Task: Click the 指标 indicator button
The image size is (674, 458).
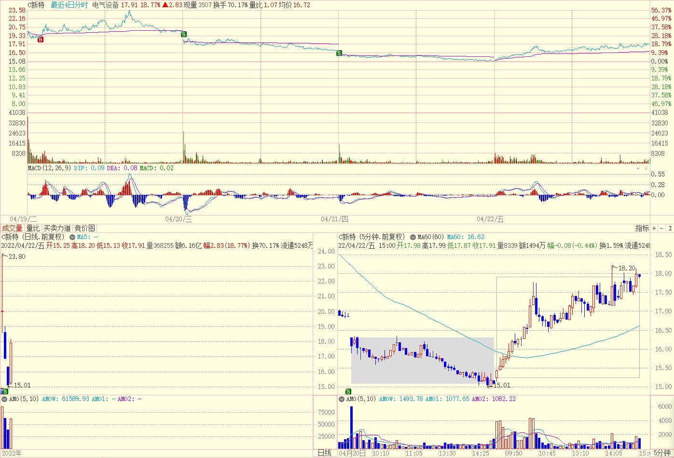Action: (642, 228)
